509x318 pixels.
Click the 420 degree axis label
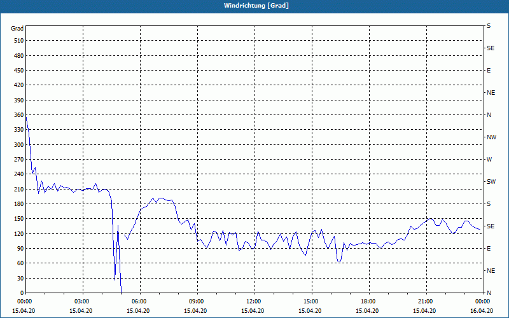(19, 85)
